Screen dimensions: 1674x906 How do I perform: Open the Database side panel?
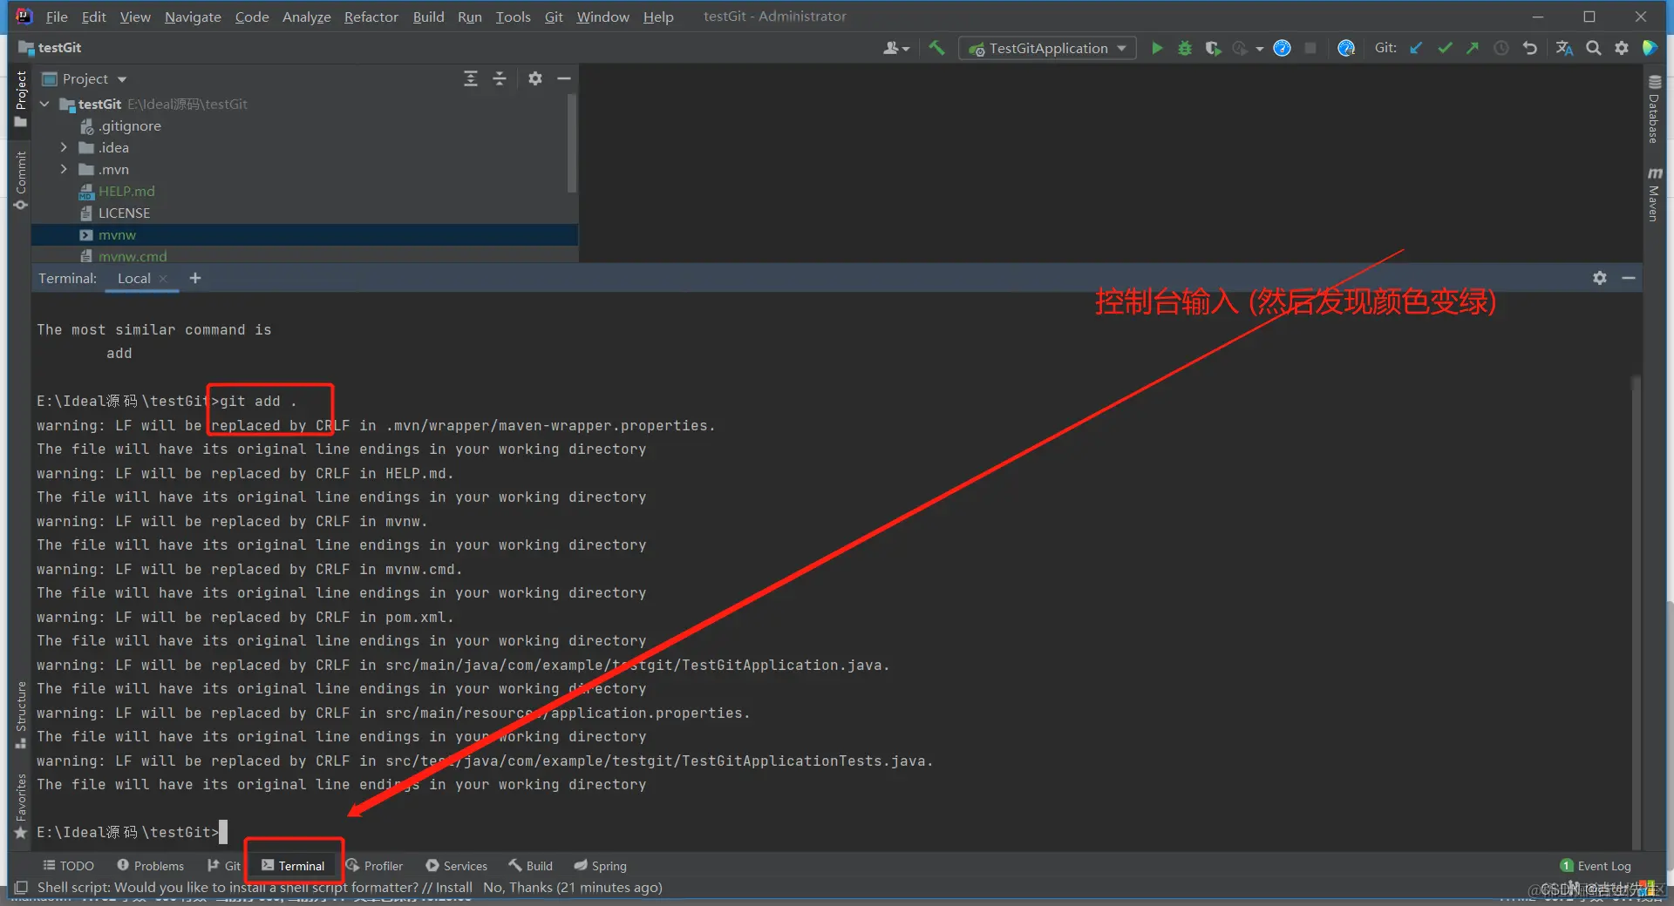point(1653,108)
